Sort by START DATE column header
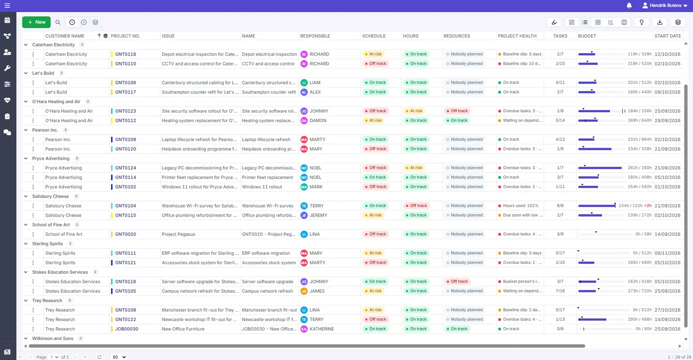 pyautogui.click(x=667, y=36)
